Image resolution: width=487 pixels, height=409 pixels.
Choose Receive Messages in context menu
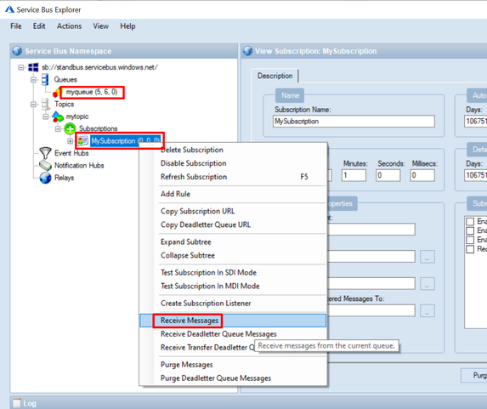pos(233,321)
